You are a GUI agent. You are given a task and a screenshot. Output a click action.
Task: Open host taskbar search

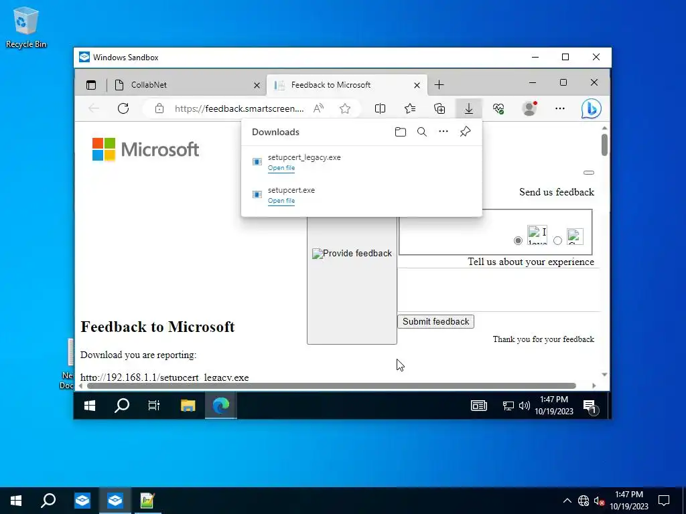(x=48, y=501)
